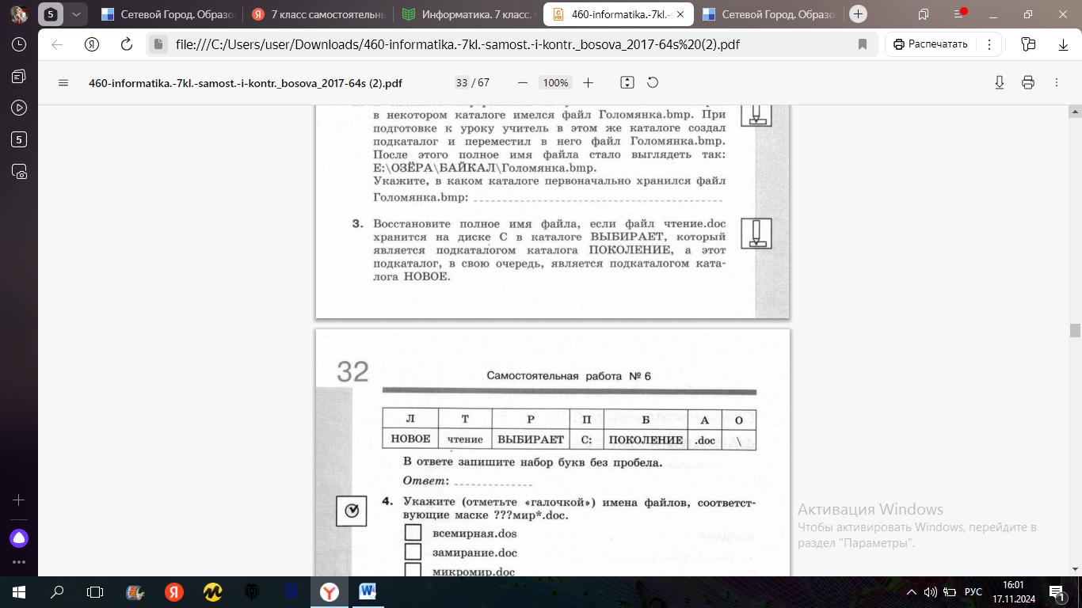The height and width of the screenshot is (608, 1082).
Task: Open the tabs panel icon in the sidebar
Action: 19,76
